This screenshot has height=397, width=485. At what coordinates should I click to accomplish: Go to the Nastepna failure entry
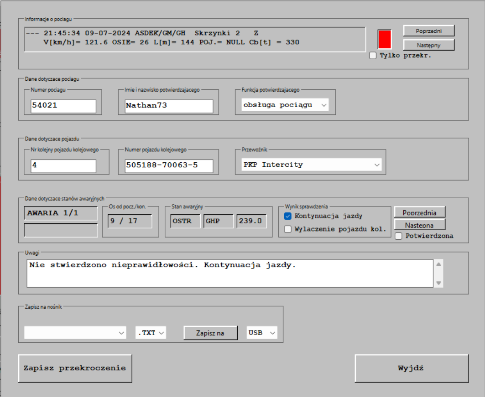pyautogui.click(x=419, y=225)
